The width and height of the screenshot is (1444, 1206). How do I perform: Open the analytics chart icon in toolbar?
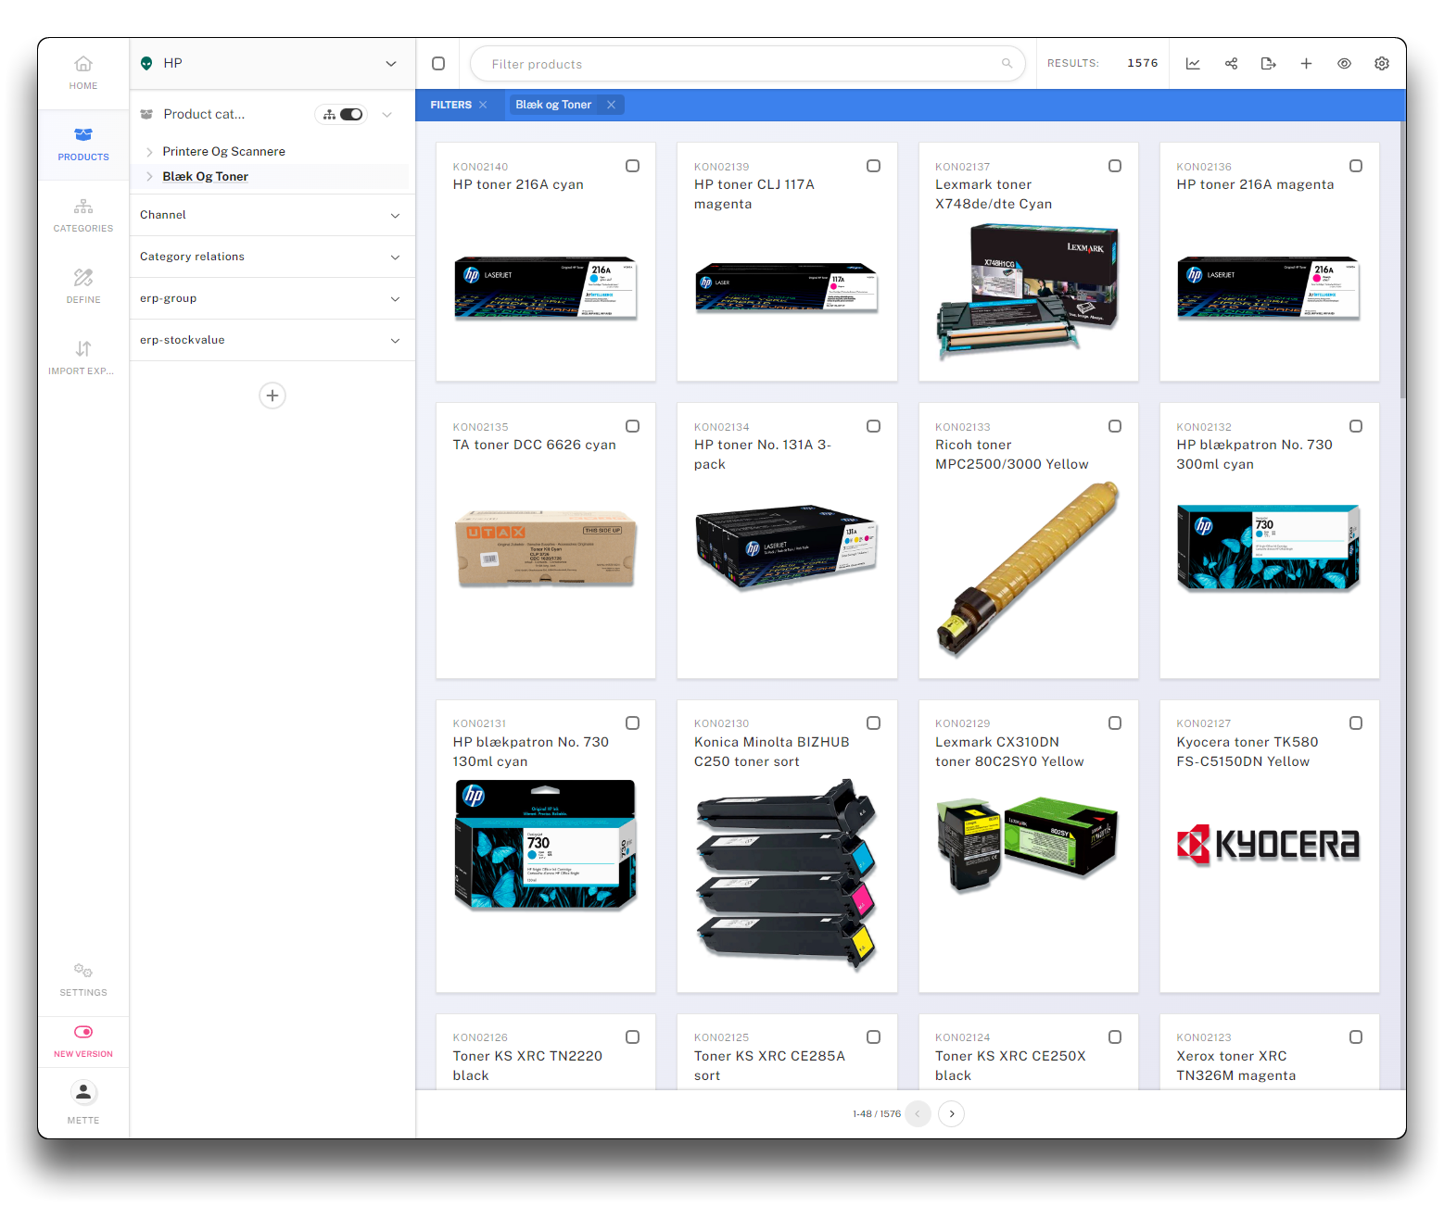pos(1193,64)
